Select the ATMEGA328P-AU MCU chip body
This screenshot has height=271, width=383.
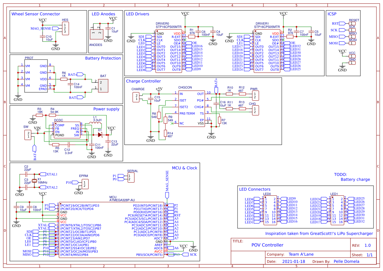tap(111, 230)
